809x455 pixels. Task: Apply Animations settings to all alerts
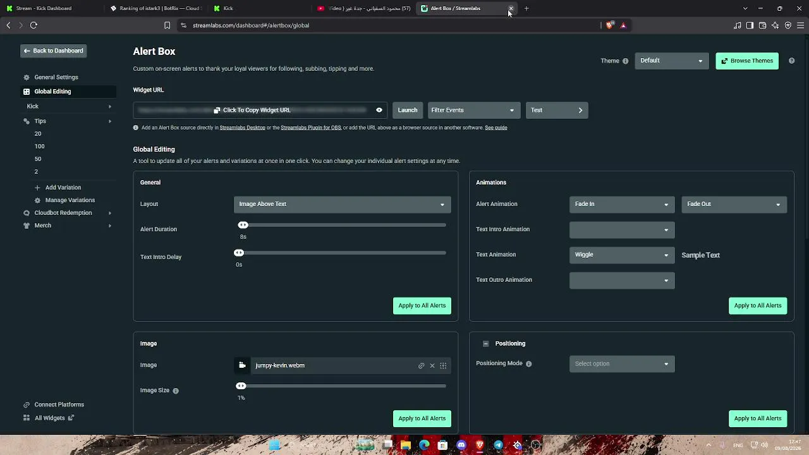tap(758, 306)
